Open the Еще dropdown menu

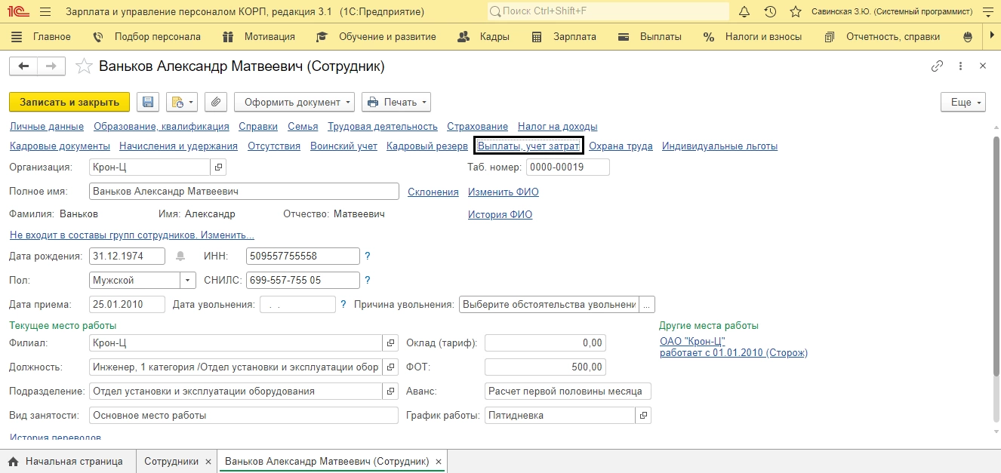click(963, 102)
